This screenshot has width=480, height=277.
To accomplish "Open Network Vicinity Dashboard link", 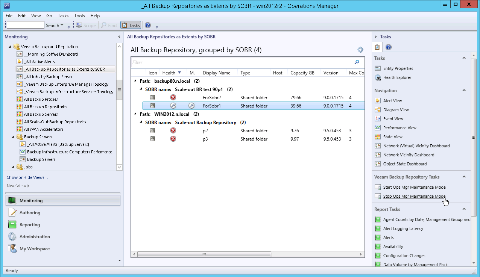I will tap(409, 155).
